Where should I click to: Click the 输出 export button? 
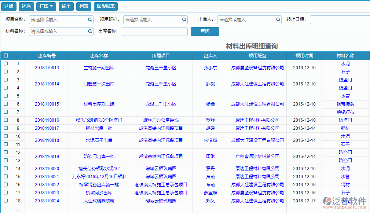[66, 6]
